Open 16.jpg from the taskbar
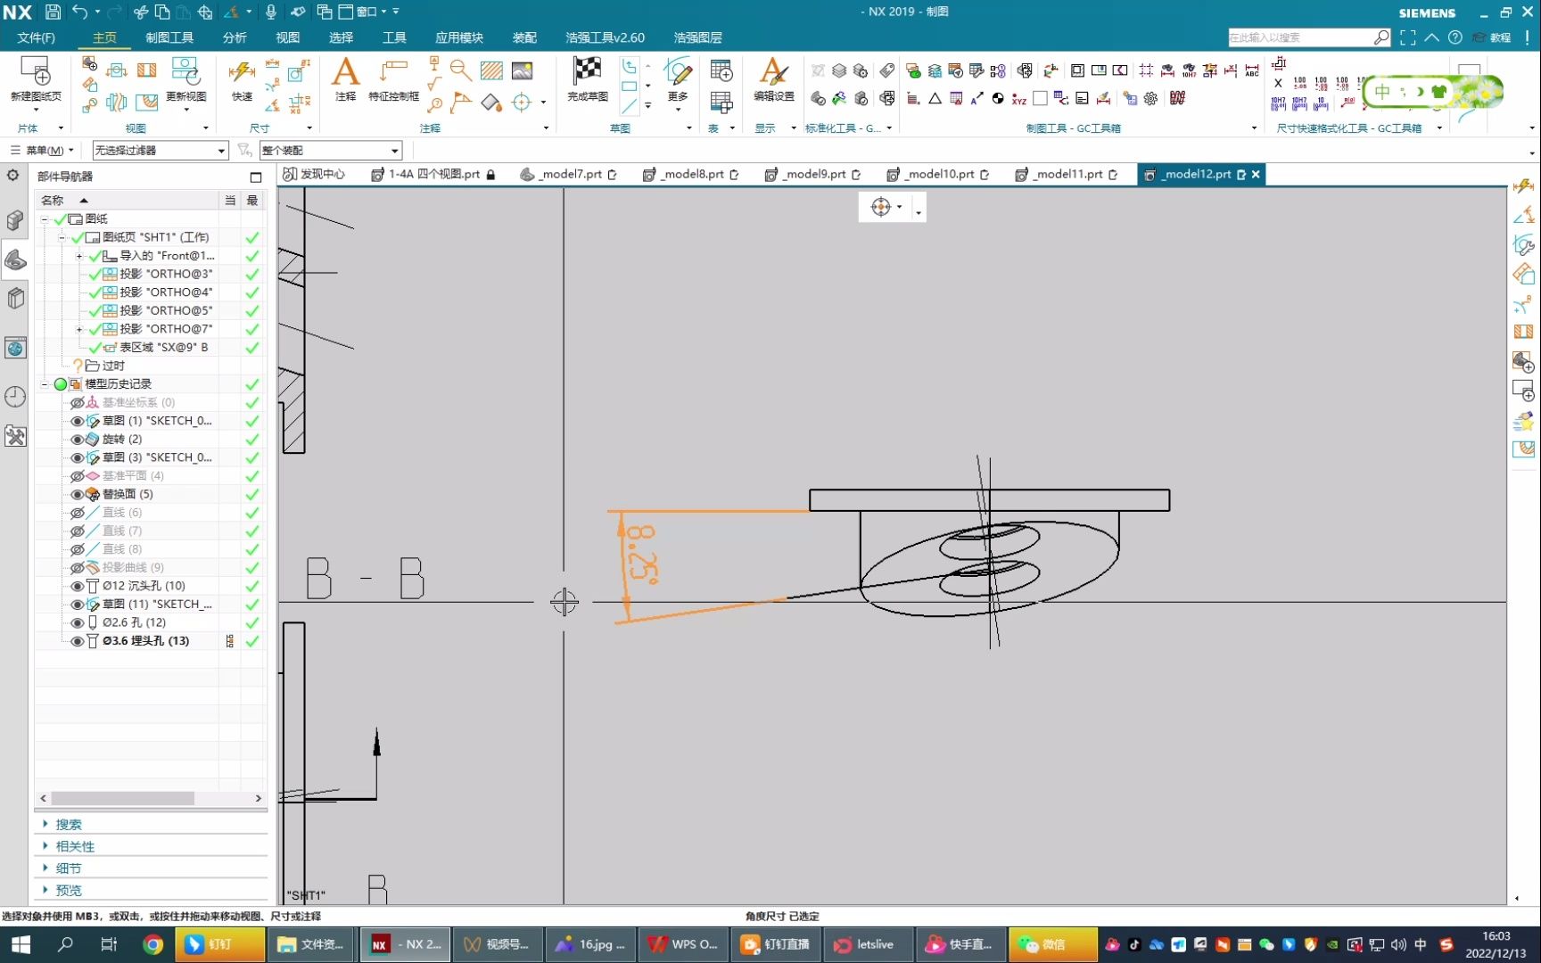 (590, 944)
